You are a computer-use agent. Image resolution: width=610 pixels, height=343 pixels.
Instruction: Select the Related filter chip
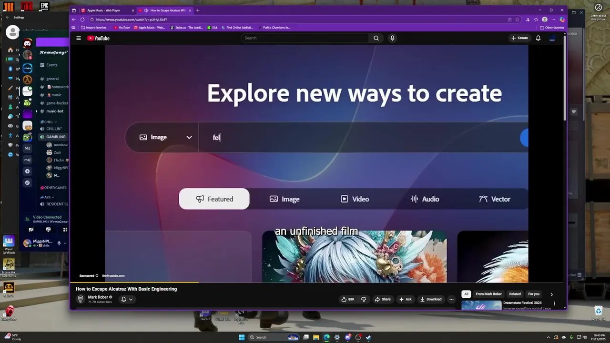click(515, 294)
